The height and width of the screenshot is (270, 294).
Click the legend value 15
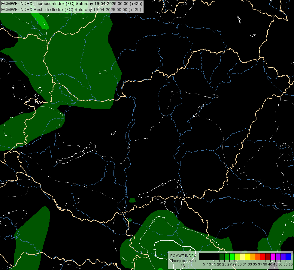(x=214, y=264)
